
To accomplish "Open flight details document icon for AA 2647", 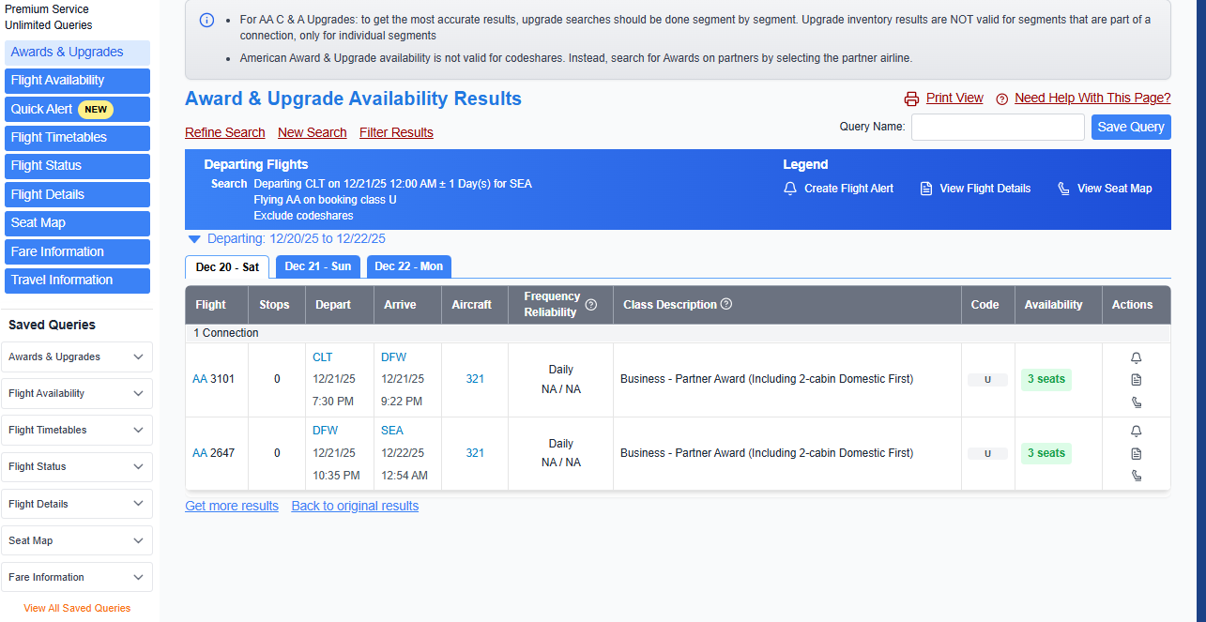I will coord(1136,454).
